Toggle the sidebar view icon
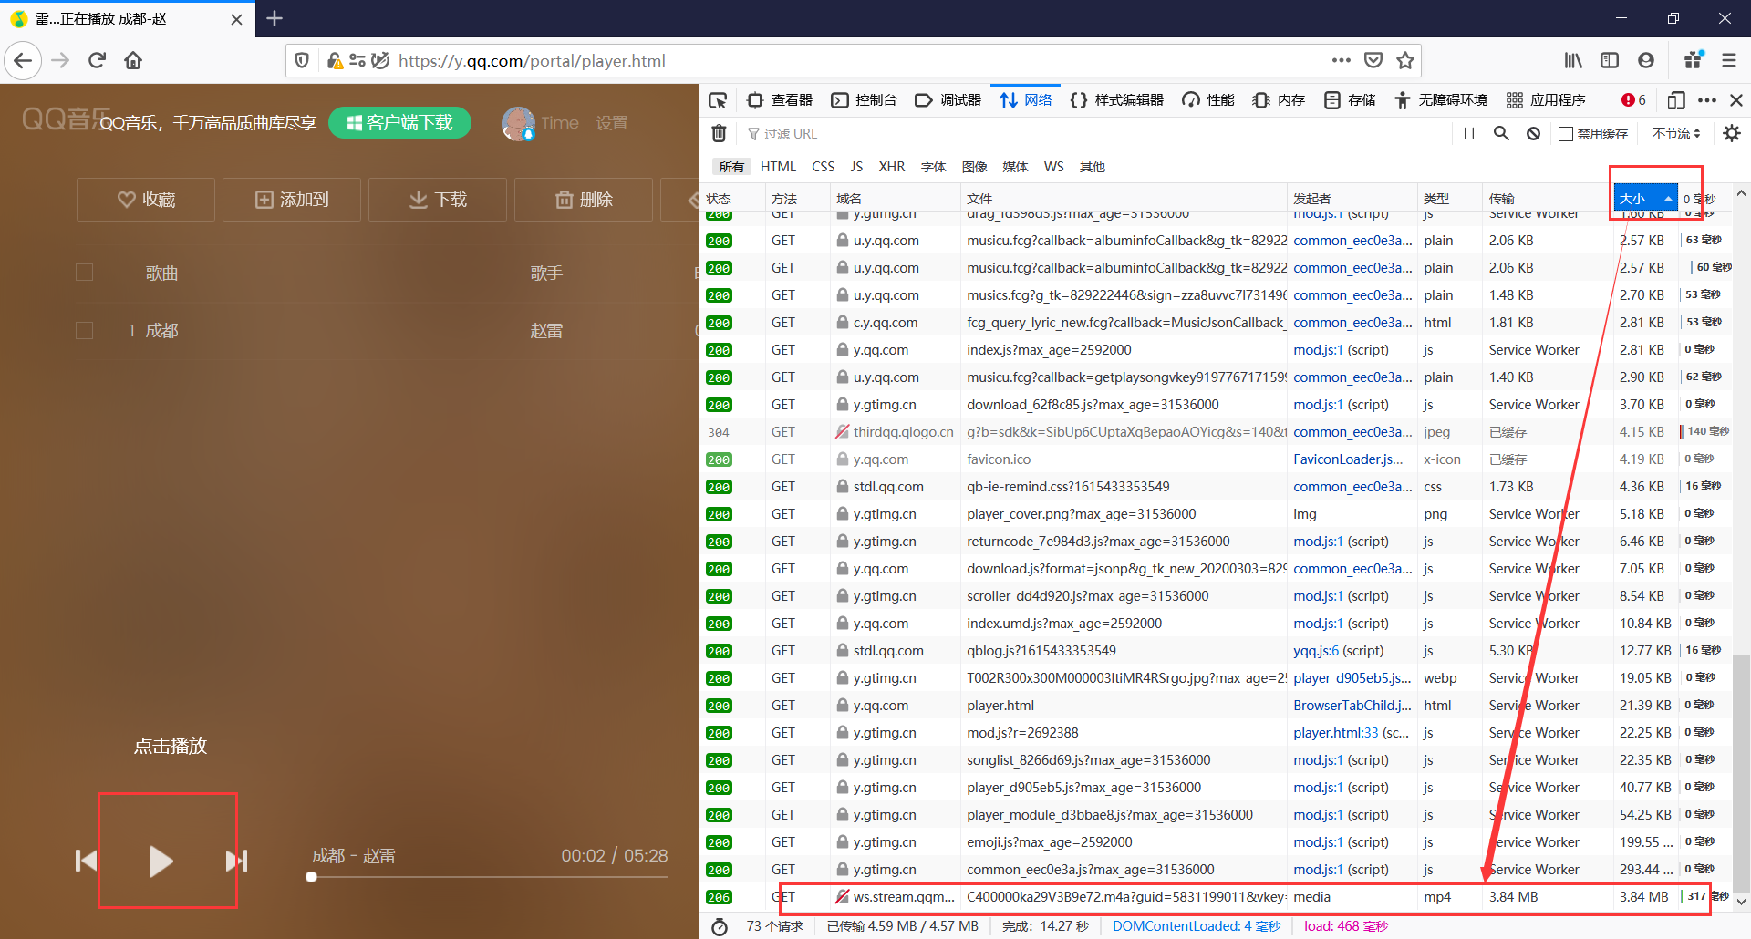The height and width of the screenshot is (939, 1751). pos(1610,60)
